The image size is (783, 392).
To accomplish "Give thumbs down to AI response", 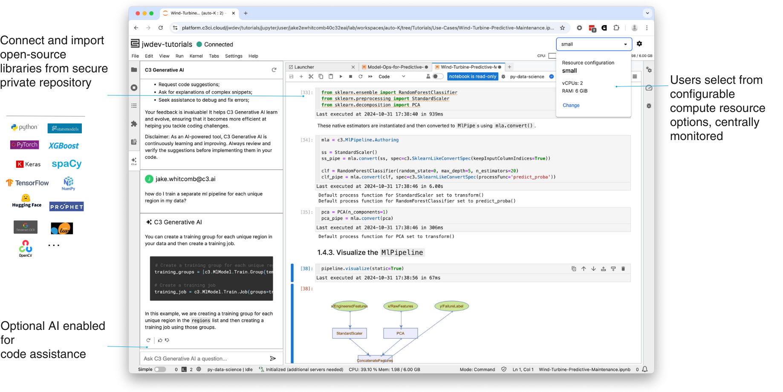I will click(x=167, y=340).
